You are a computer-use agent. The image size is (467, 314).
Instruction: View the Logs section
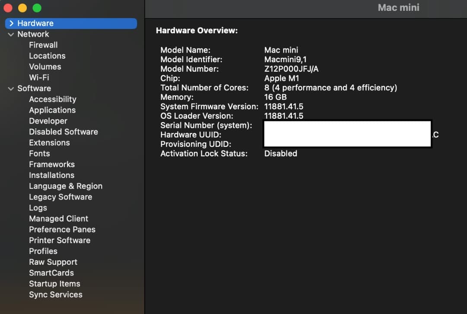tap(38, 208)
